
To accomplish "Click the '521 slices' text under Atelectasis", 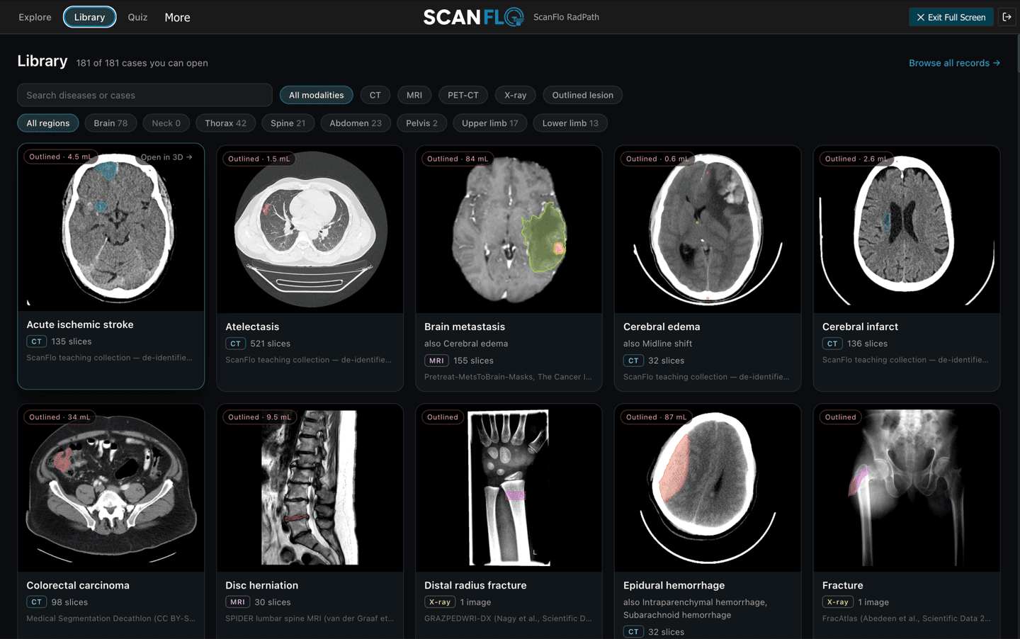I will tap(270, 344).
